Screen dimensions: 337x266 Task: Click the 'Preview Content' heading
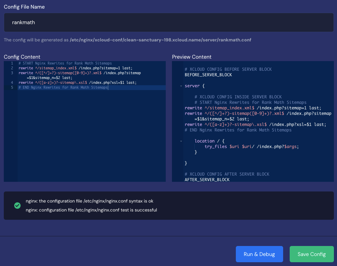(192, 57)
